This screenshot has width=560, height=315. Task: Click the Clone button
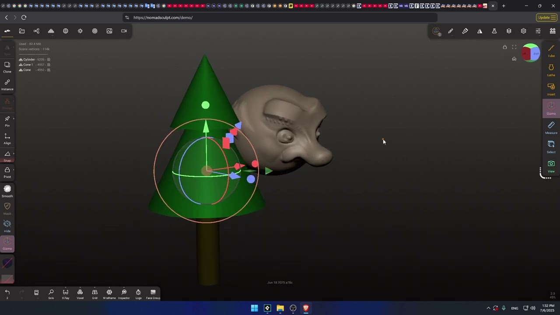[x=7, y=67]
